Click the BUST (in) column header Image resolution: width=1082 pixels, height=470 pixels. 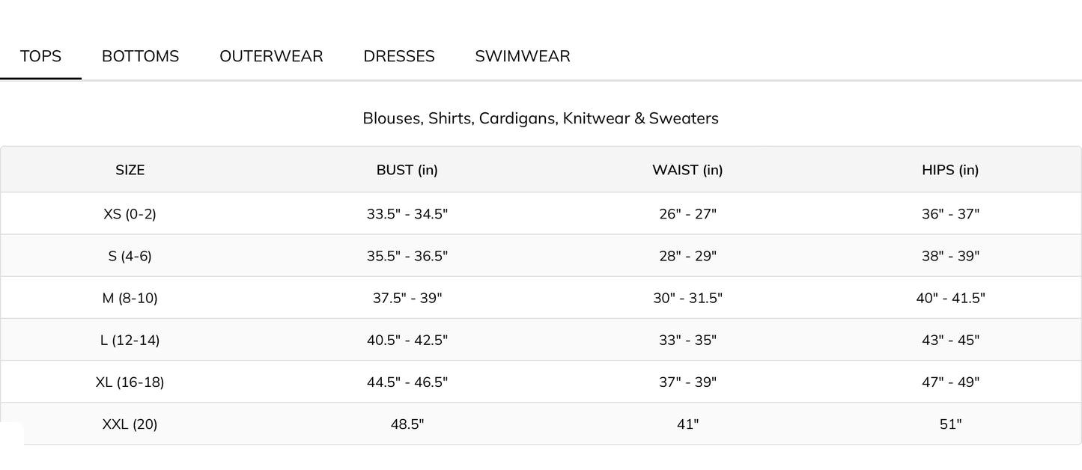click(407, 170)
